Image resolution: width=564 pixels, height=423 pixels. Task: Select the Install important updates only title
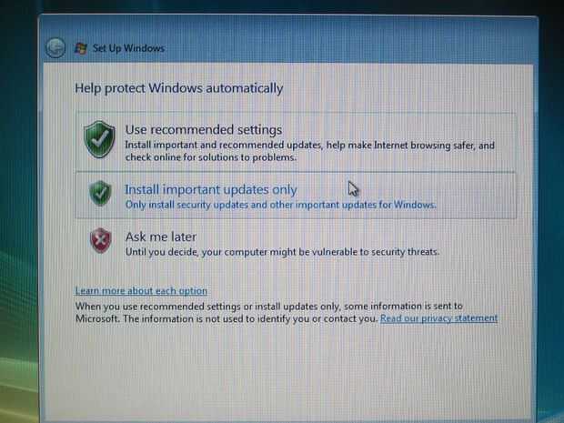(x=211, y=189)
